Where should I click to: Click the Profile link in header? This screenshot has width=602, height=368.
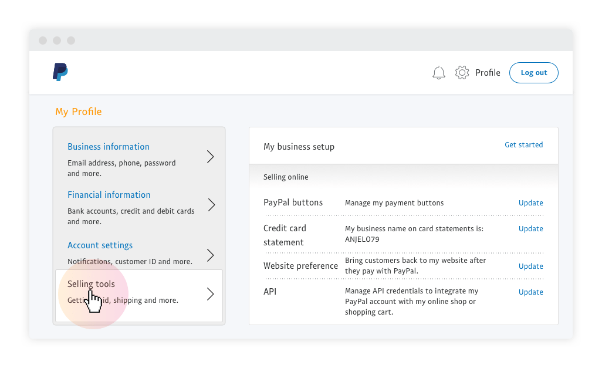488,73
